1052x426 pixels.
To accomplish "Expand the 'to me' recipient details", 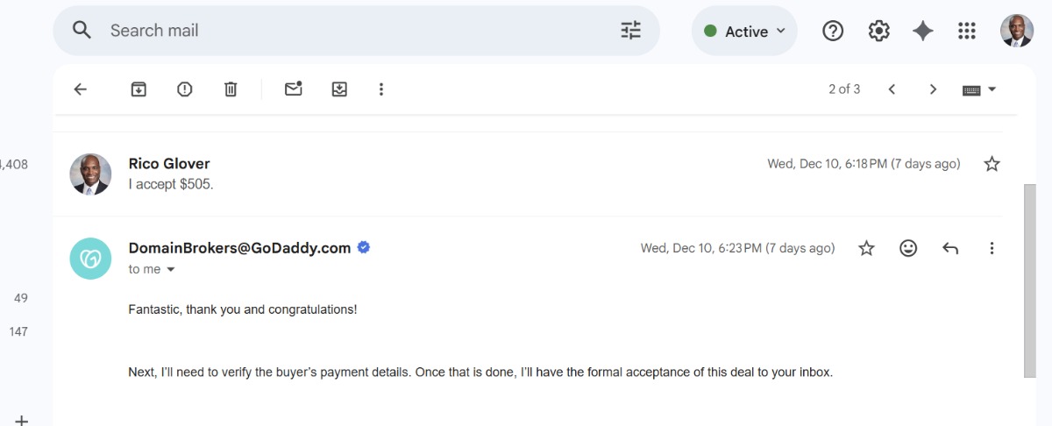I will [171, 270].
